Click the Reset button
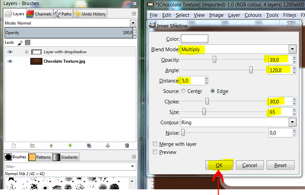The height and width of the screenshot is (195, 305). (280, 165)
